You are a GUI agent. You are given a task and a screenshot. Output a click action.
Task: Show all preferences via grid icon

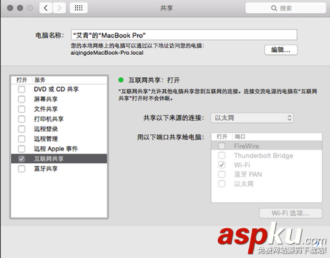coord(79,8)
